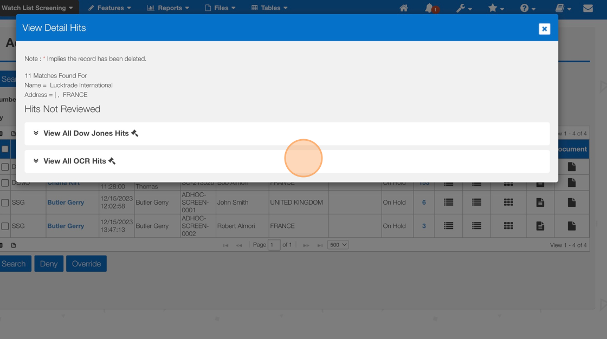Expand View All Dow Jones Hits section
The width and height of the screenshot is (607, 339).
[x=287, y=134]
